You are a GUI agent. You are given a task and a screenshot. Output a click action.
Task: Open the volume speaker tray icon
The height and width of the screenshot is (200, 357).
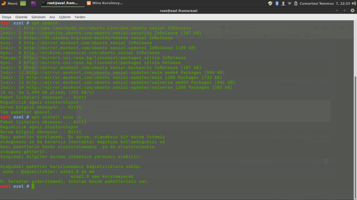(353, 3)
